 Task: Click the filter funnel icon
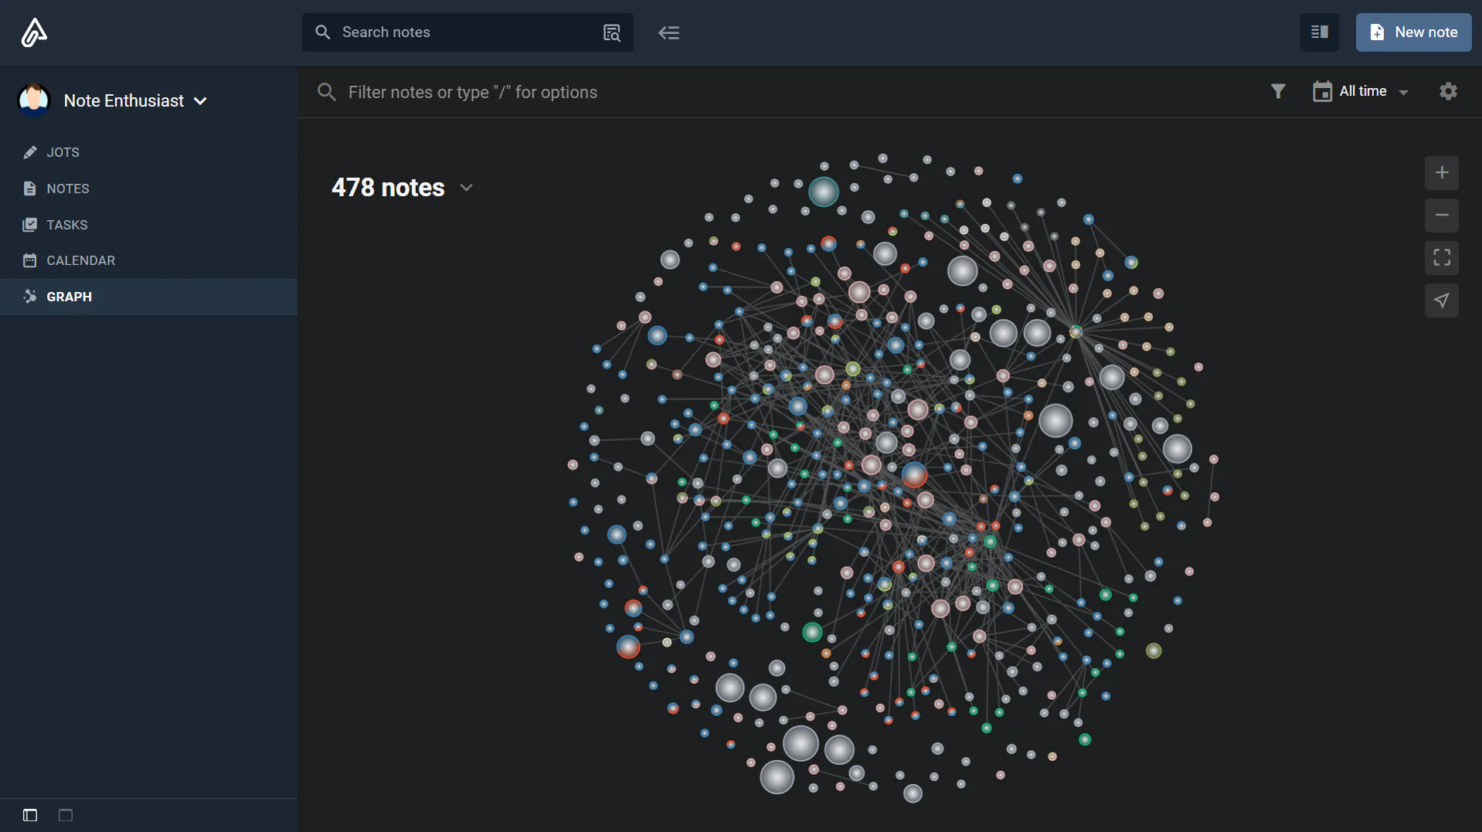click(x=1278, y=92)
